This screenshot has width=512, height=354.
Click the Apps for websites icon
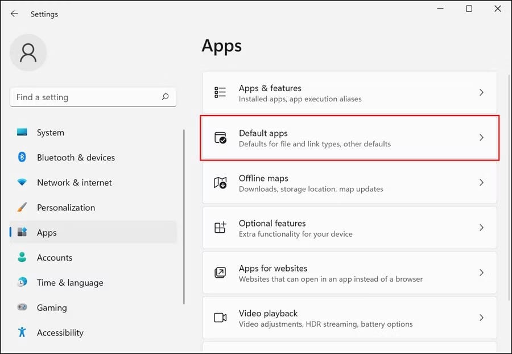pyautogui.click(x=220, y=273)
